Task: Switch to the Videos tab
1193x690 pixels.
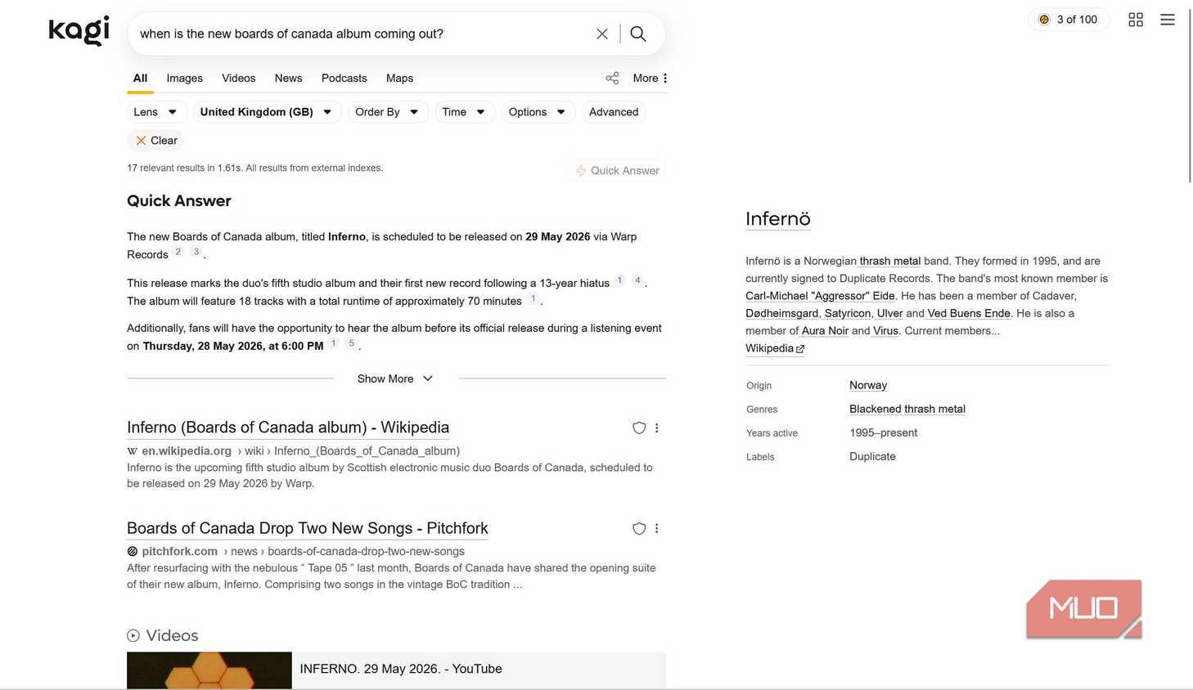Action: [239, 78]
